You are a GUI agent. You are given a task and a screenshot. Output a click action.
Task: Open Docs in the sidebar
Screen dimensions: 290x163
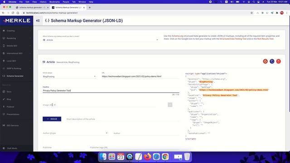coord(17,91)
